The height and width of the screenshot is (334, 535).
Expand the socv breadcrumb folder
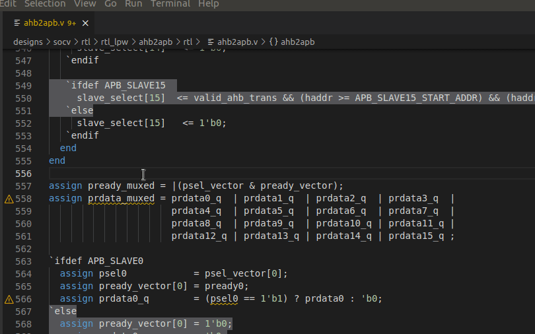[62, 42]
